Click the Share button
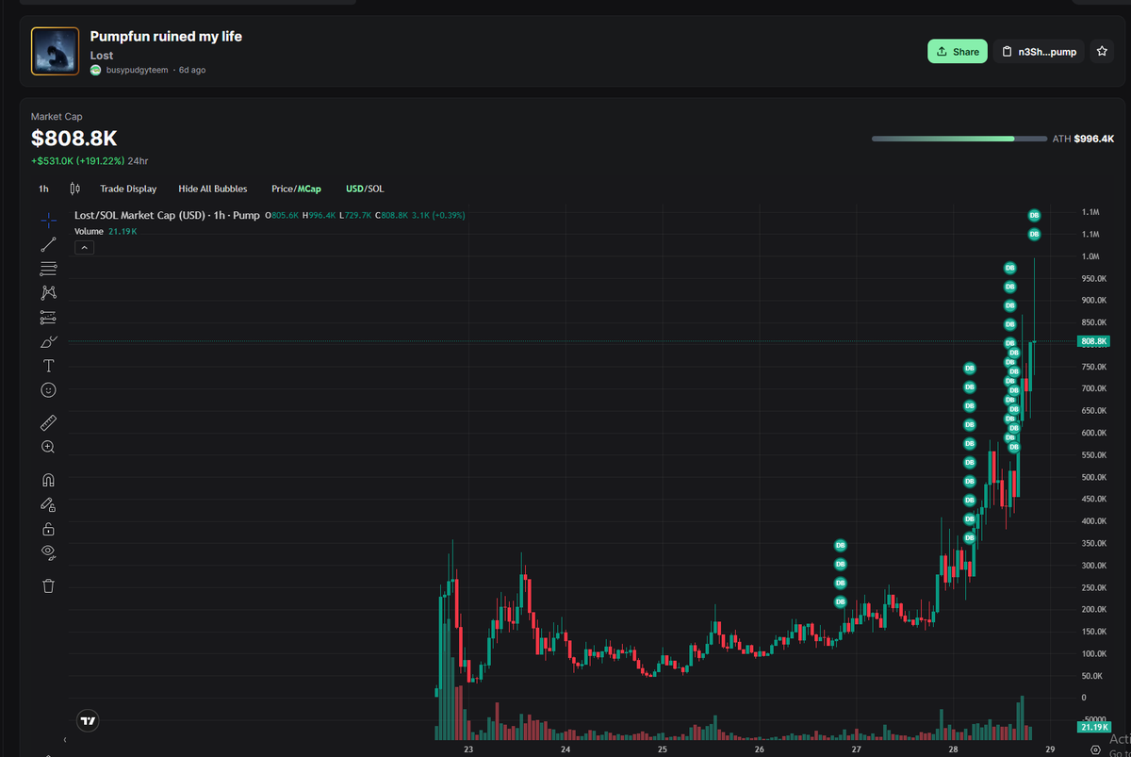Viewport: 1131px width, 757px height. pos(957,51)
